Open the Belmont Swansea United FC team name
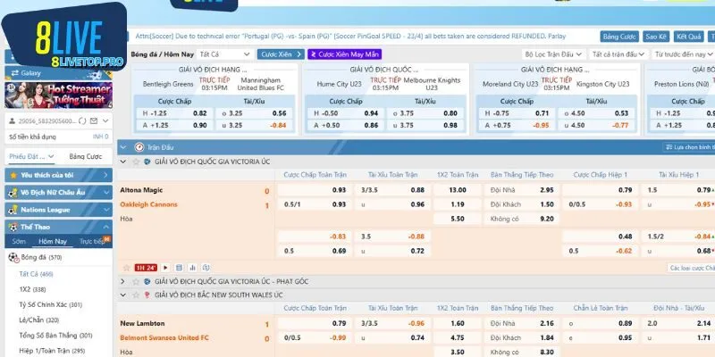Image resolution: width=715 pixels, height=357 pixels. pos(164,338)
